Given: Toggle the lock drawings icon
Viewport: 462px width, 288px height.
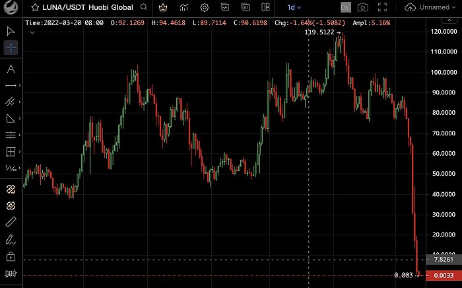Looking at the screenshot, I should click(x=11, y=256).
